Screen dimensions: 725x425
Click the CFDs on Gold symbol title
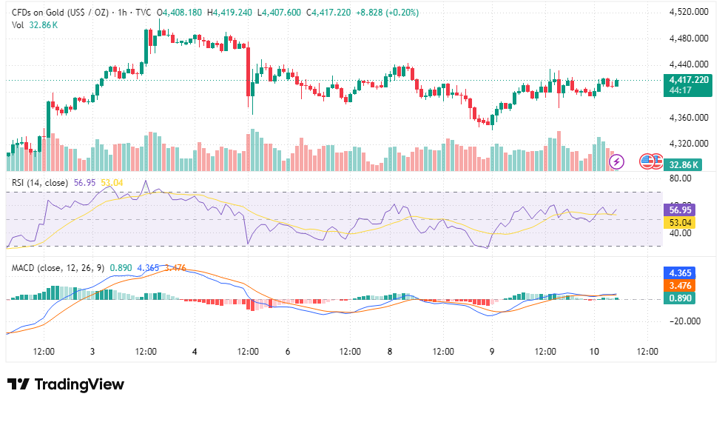pos(60,13)
